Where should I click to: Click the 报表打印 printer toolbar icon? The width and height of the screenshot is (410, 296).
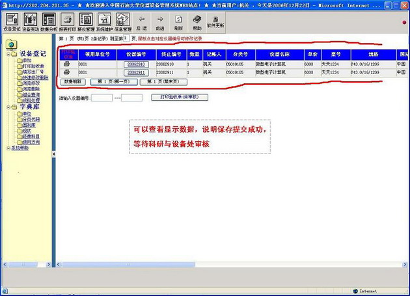pyautogui.click(x=67, y=21)
